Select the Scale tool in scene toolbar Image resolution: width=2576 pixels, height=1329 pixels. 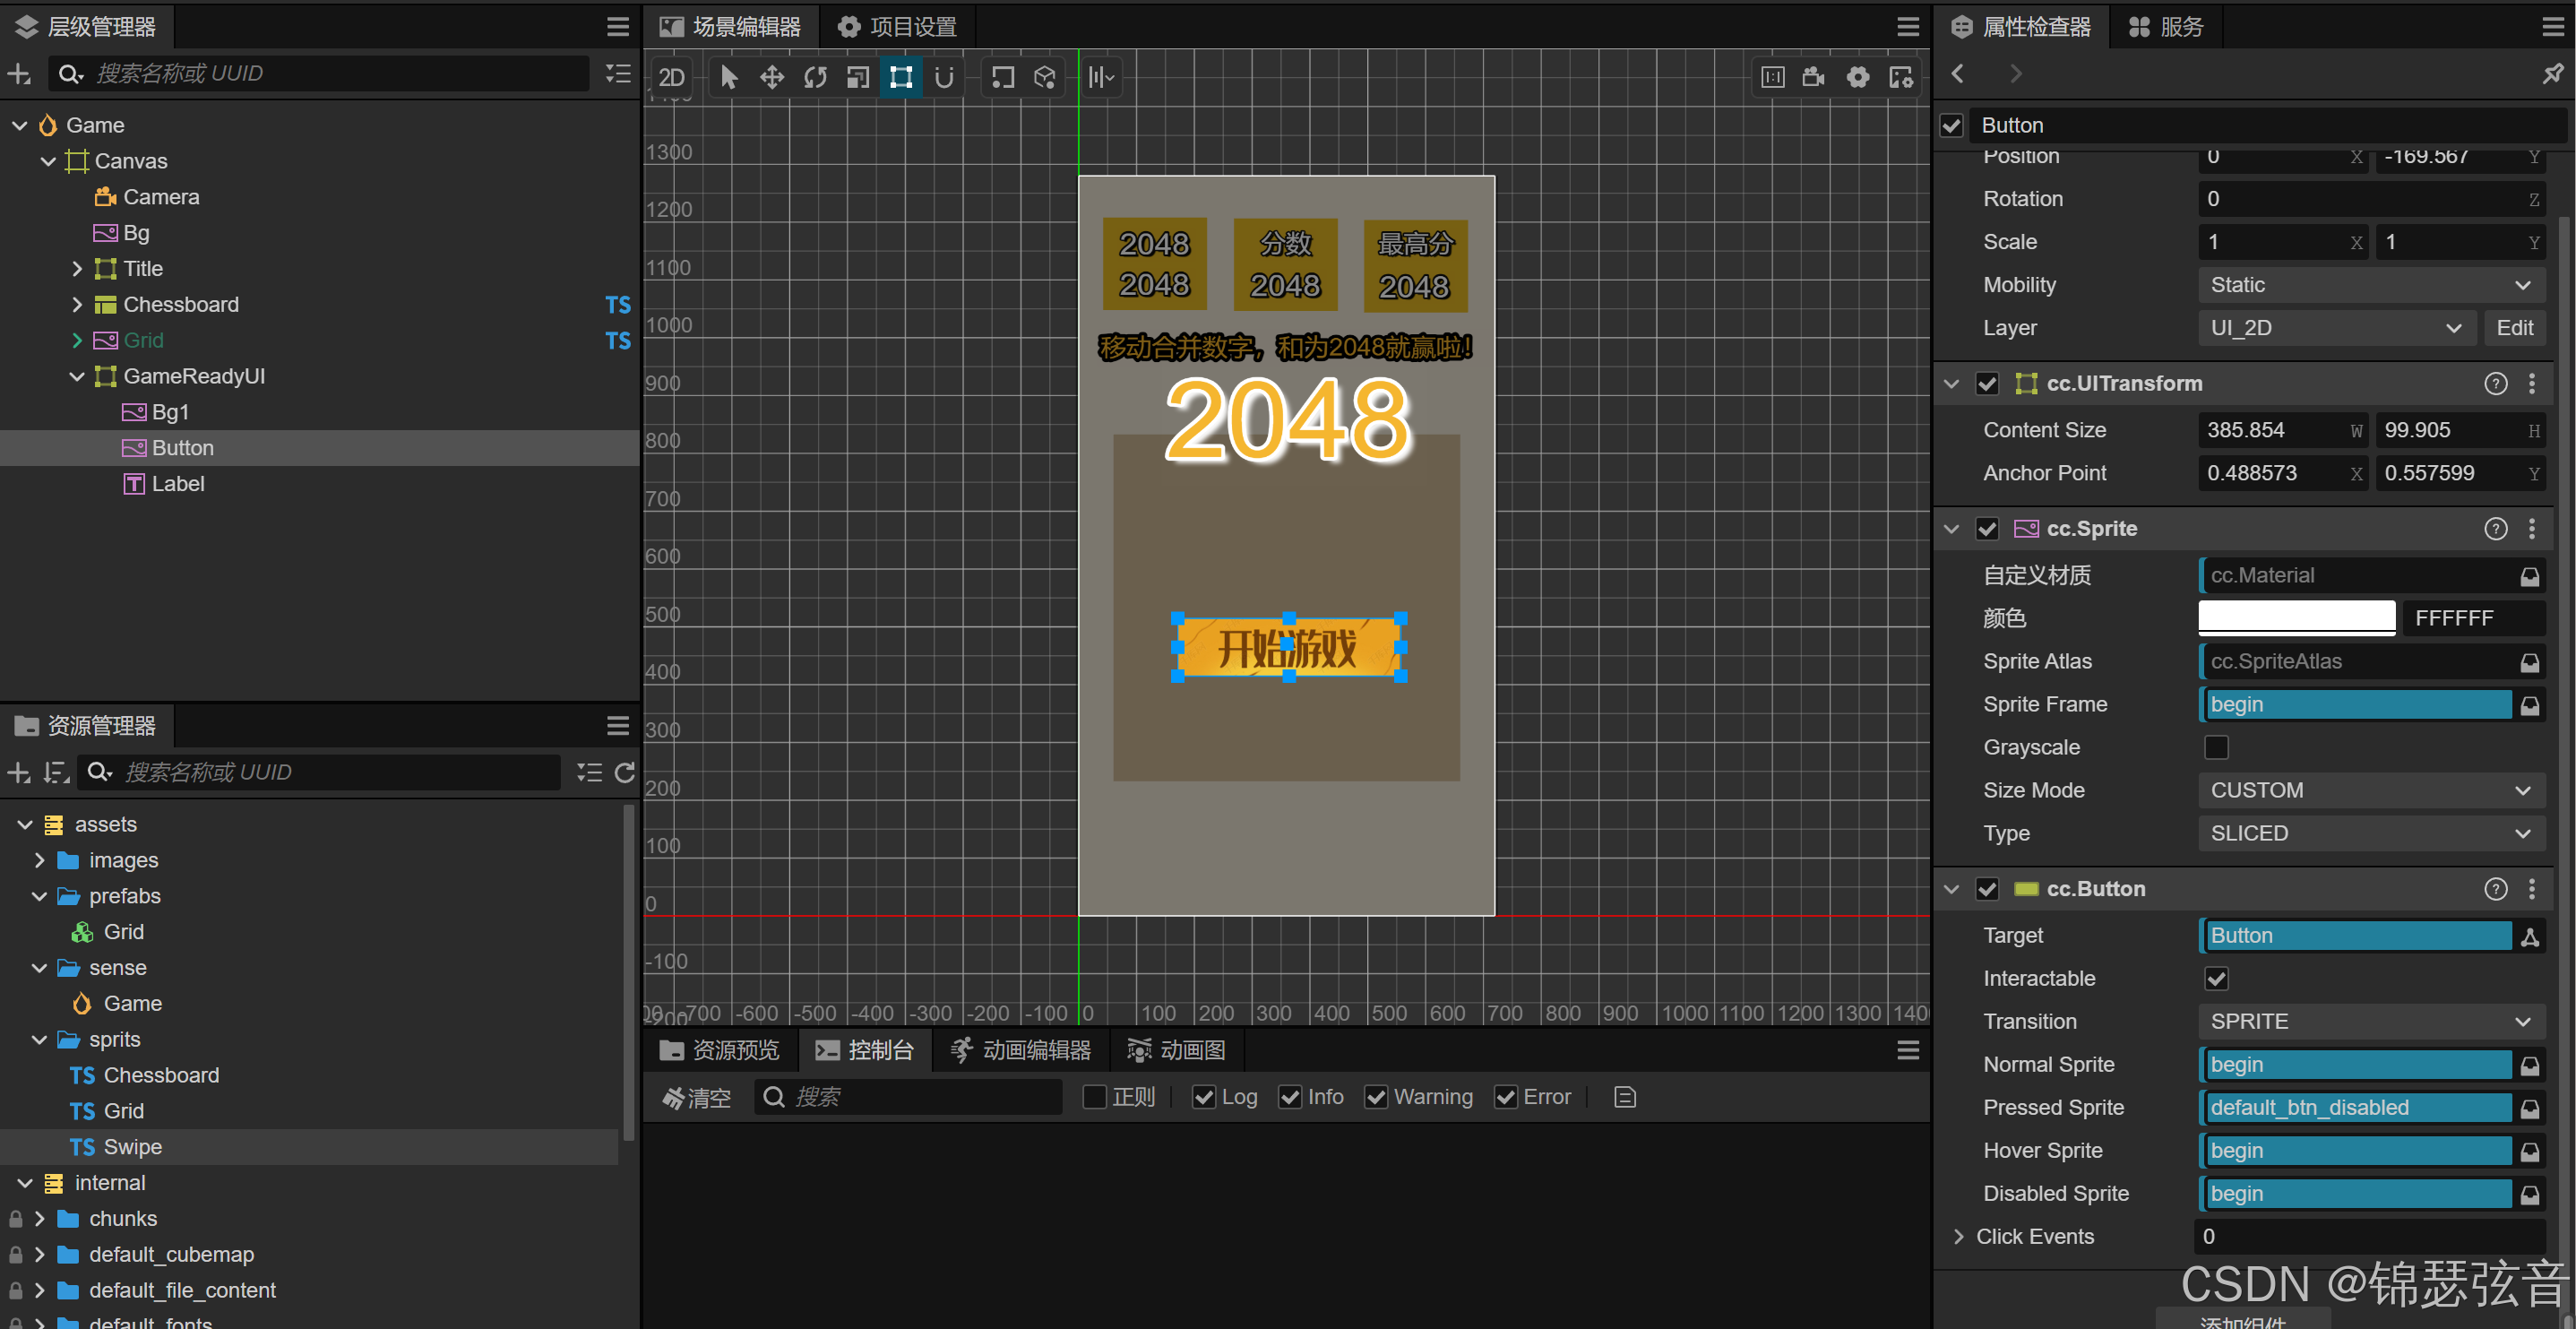(x=858, y=77)
